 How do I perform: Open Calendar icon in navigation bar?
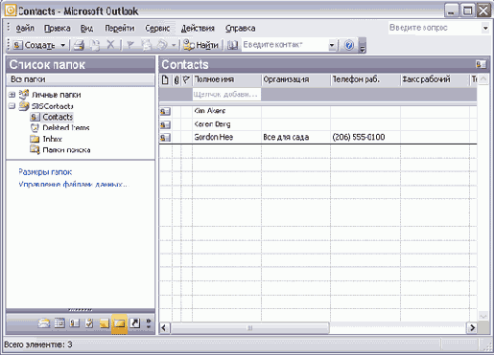[x=59, y=323]
